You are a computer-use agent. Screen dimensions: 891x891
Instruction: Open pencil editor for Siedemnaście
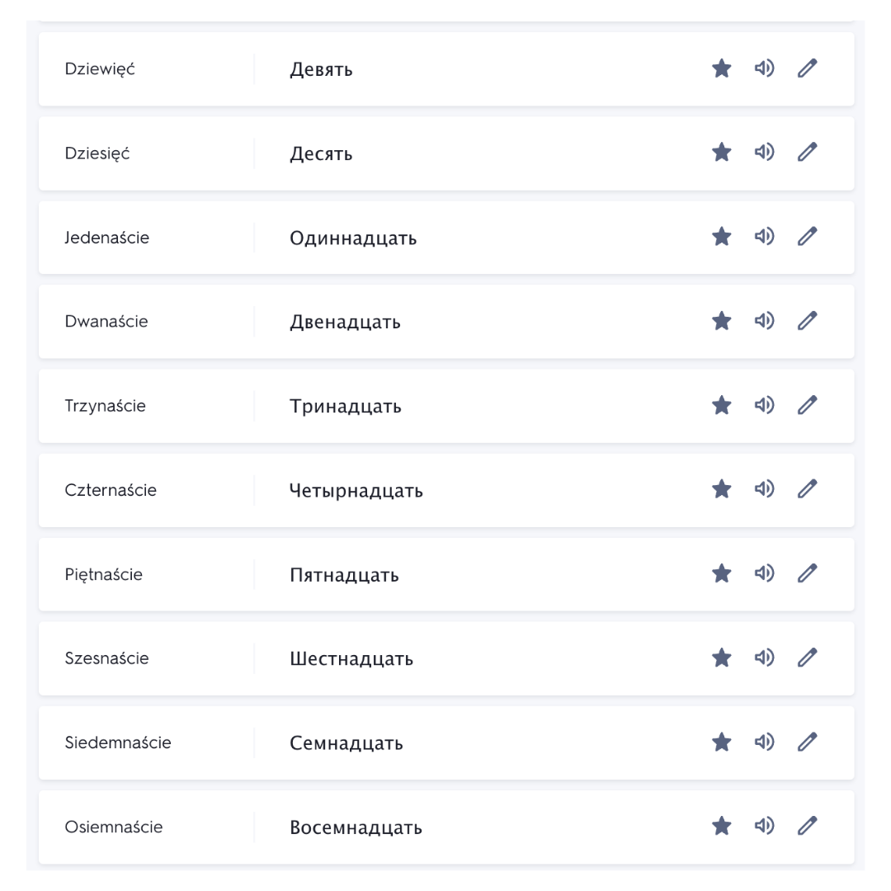coord(808,742)
